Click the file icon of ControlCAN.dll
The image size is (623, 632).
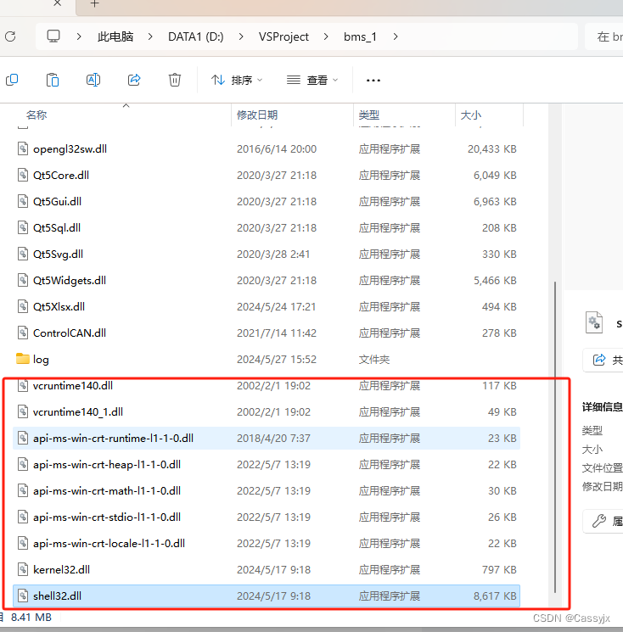[23, 333]
